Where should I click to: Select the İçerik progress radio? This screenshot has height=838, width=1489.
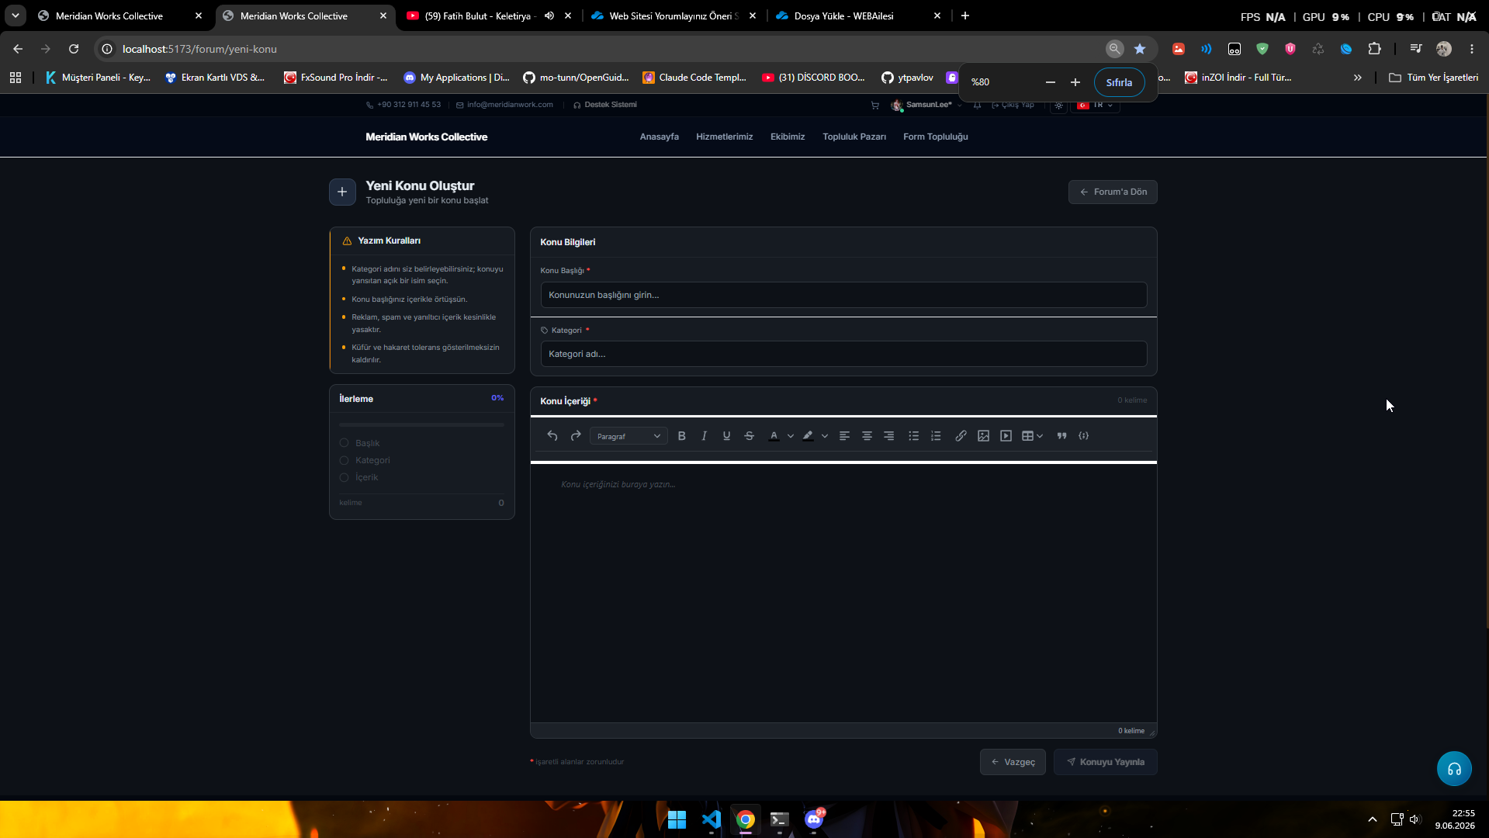click(x=344, y=477)
